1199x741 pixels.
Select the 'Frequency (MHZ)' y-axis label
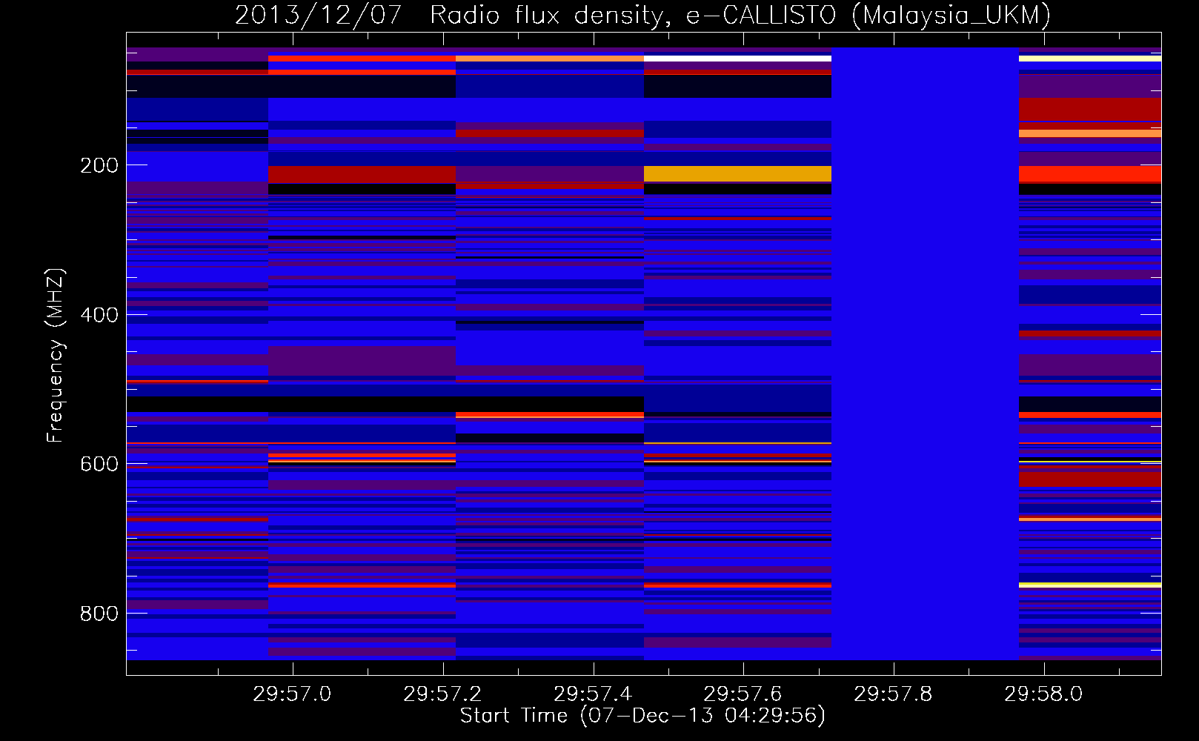click(56, 355)
